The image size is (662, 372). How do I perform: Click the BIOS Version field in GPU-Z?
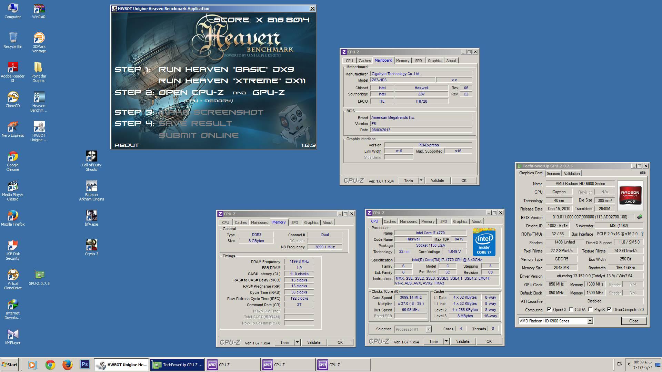(x=590, y=217)
